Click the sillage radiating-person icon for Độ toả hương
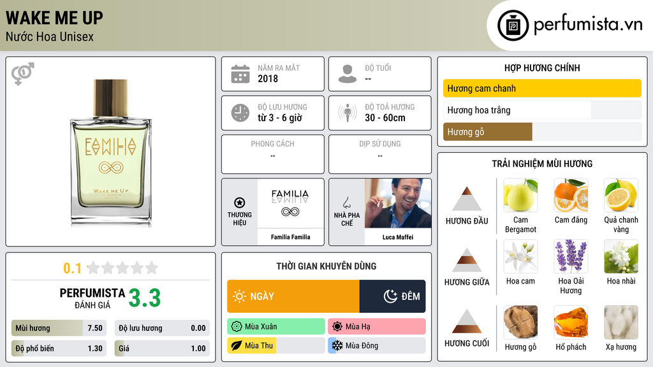Screen dimensions: 653x367 click(x=348, y=113)
